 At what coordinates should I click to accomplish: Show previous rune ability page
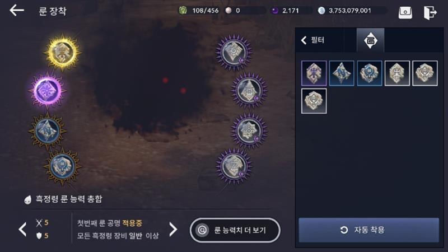22,229
